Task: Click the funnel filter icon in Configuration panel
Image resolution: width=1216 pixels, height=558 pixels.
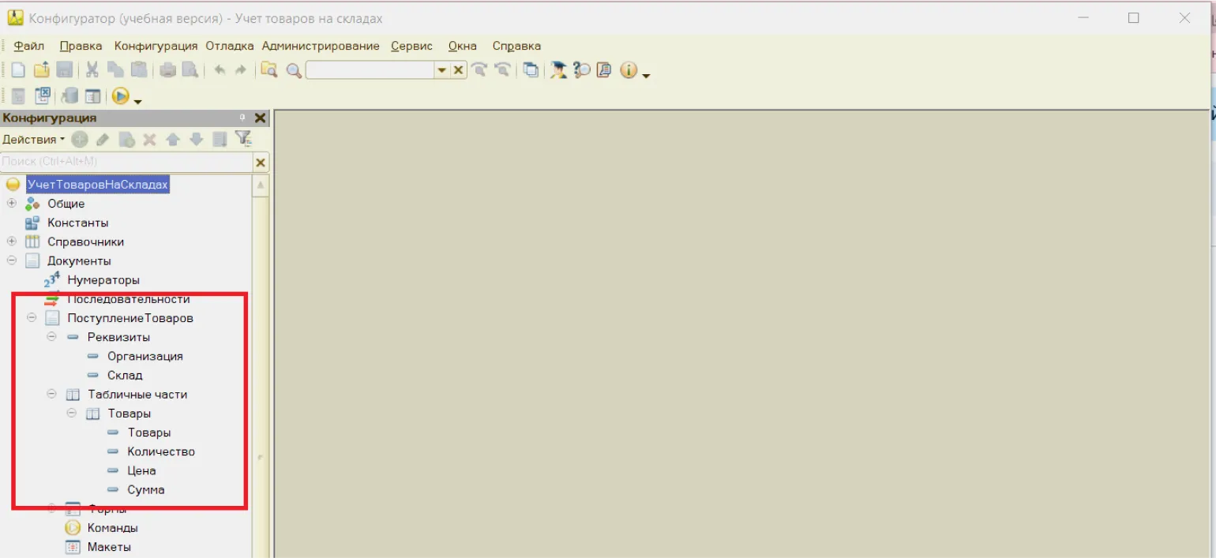Action: click(243, 139)
